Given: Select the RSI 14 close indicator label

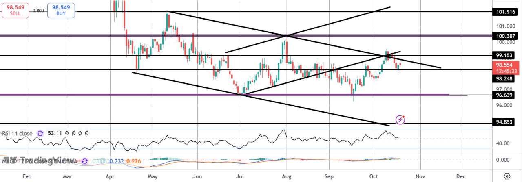Looking at the screenshot, I should point(18,133).
